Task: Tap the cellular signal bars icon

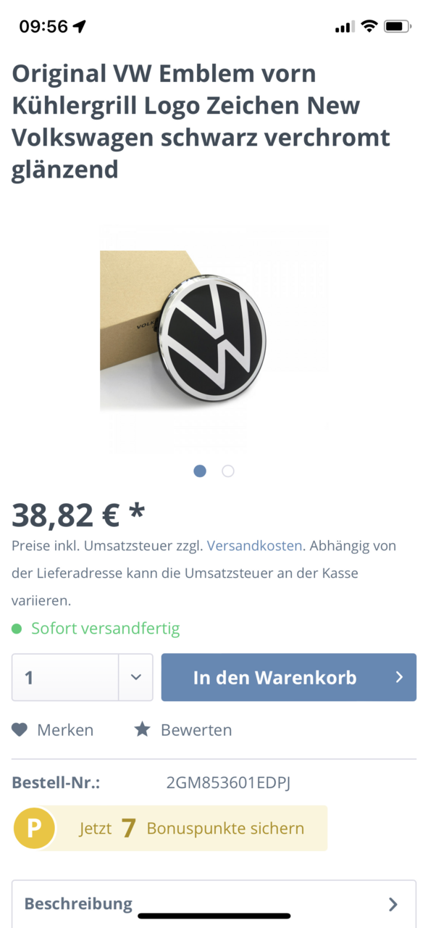Action: click(345, 28)
